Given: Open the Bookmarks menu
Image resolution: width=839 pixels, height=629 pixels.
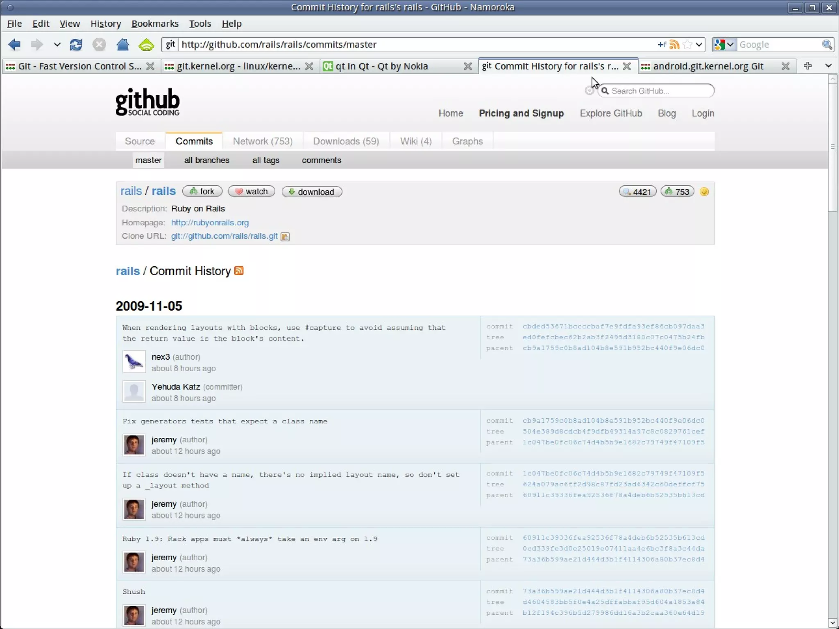Looking at the screenshot, I should (155, 24).
